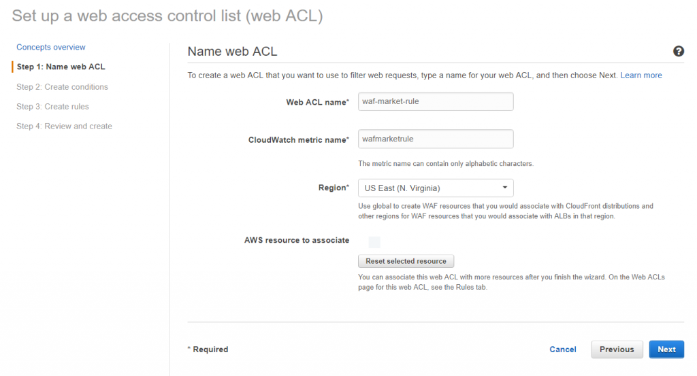This screenshot has width=697, height=376.
Task: Cancel the web ACL wizard
Action: [563, 349]
